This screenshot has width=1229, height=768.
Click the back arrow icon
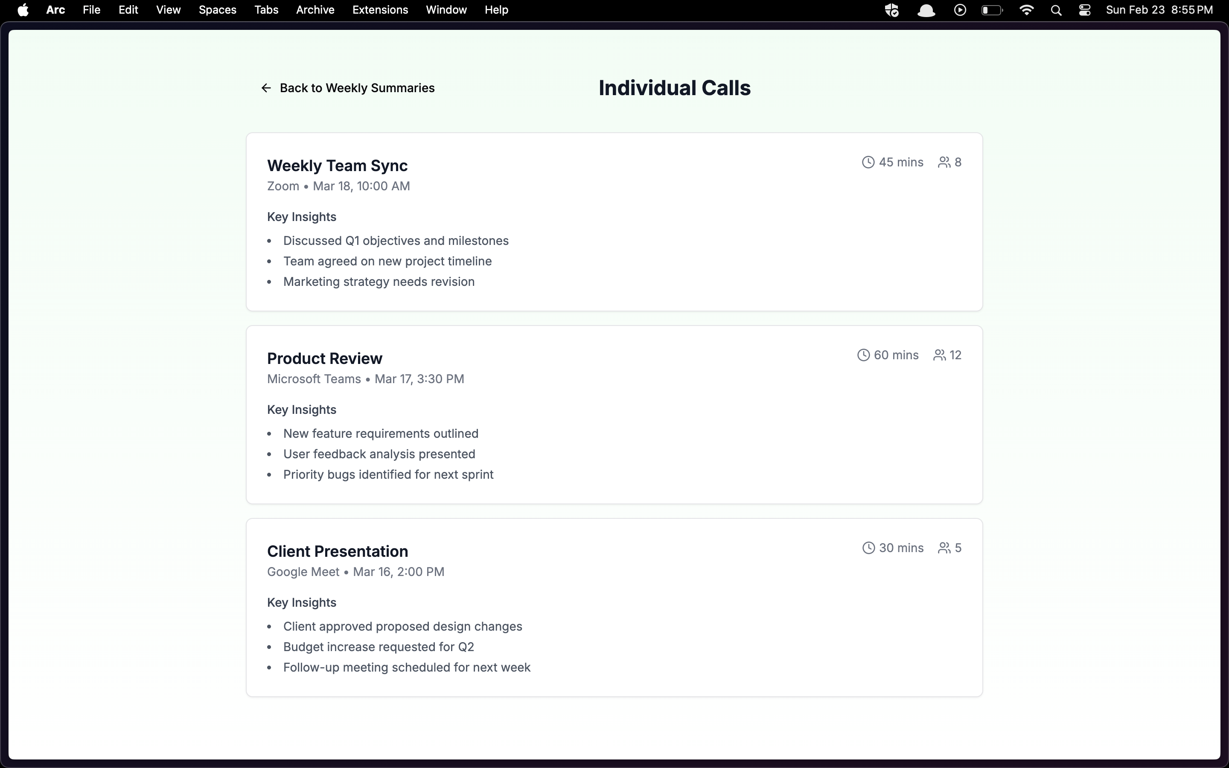pos(266,88)
